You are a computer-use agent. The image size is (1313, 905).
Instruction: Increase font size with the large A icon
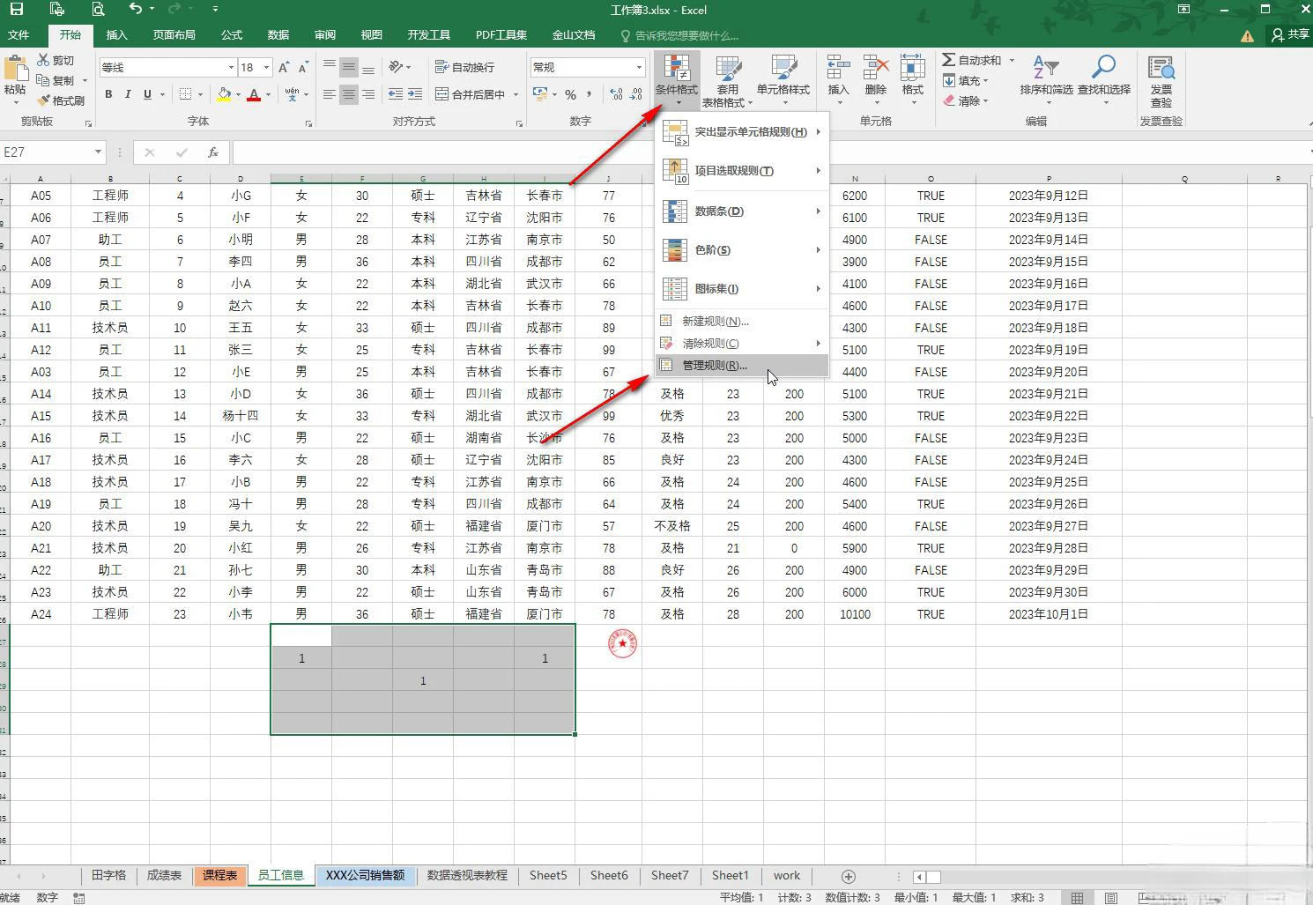point(284,67)
